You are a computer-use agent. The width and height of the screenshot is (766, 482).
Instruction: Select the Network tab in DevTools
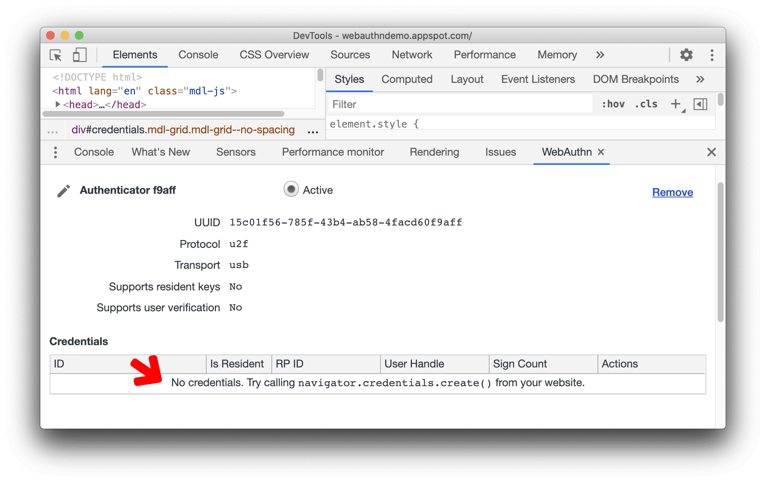(x=412, y=54)
